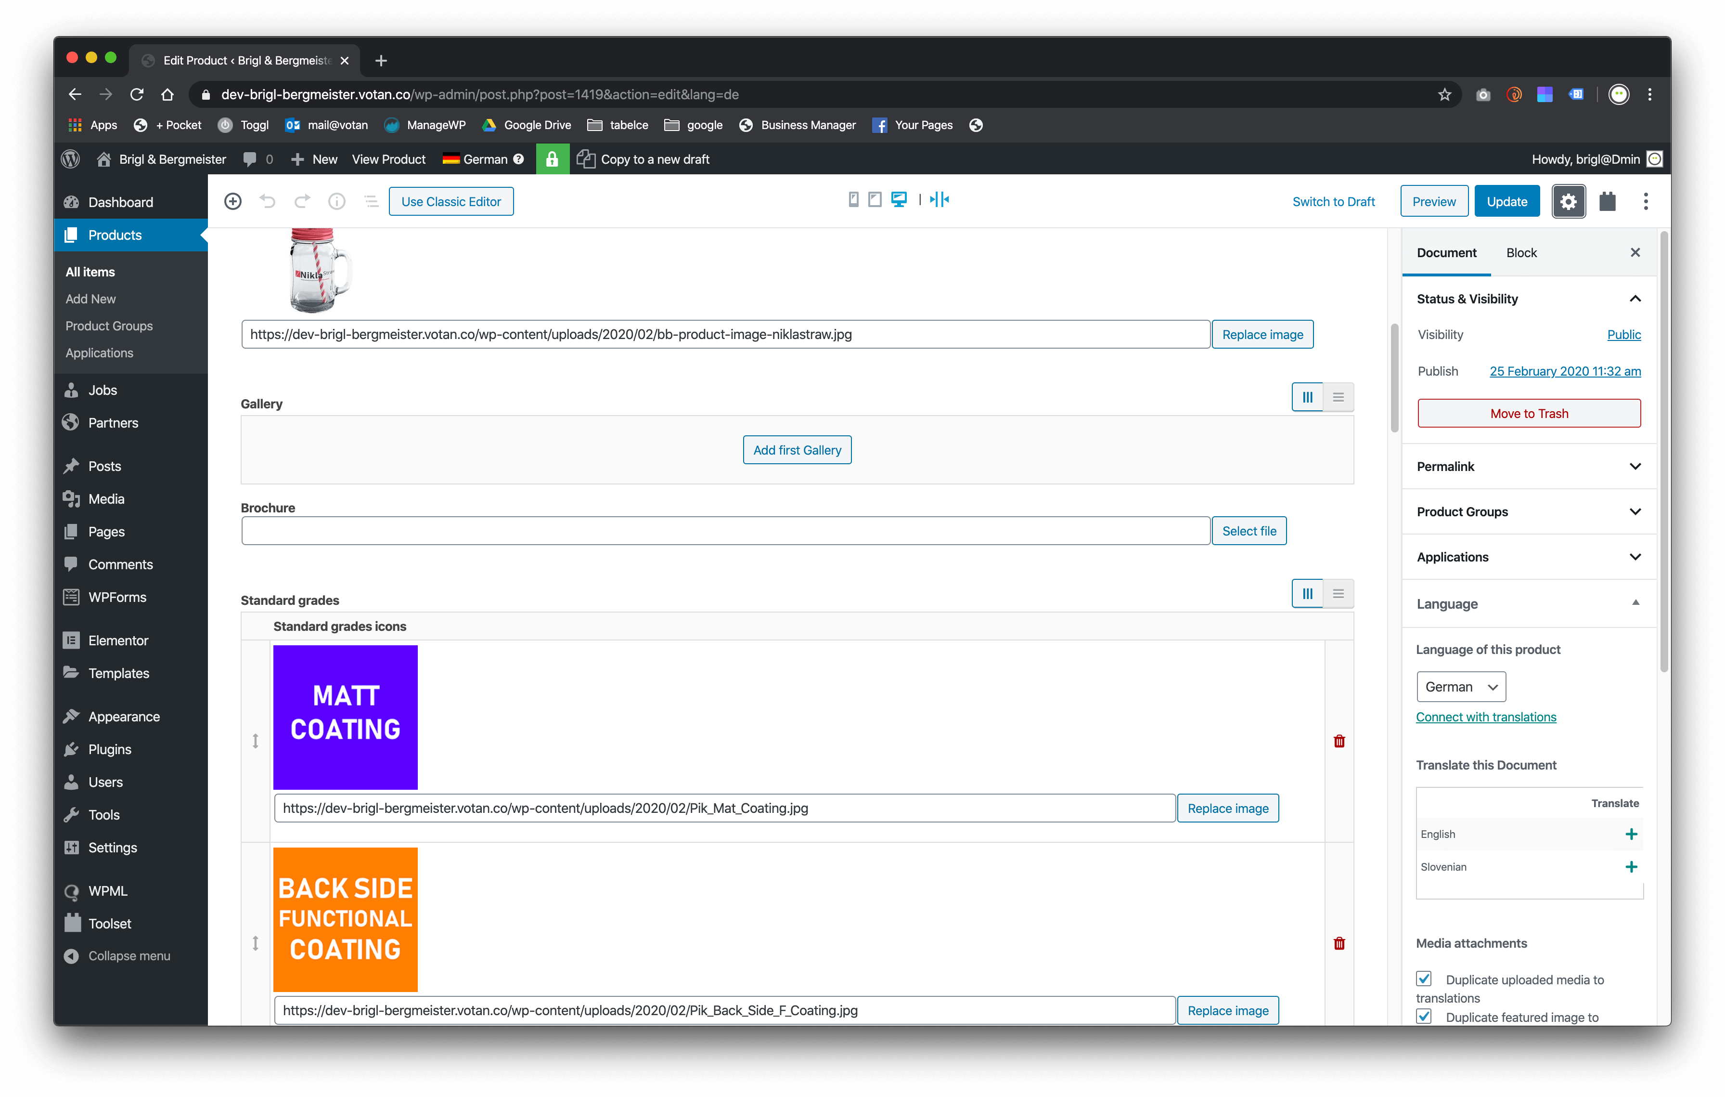Click Switch to Draft

(x=1333, y=201)
